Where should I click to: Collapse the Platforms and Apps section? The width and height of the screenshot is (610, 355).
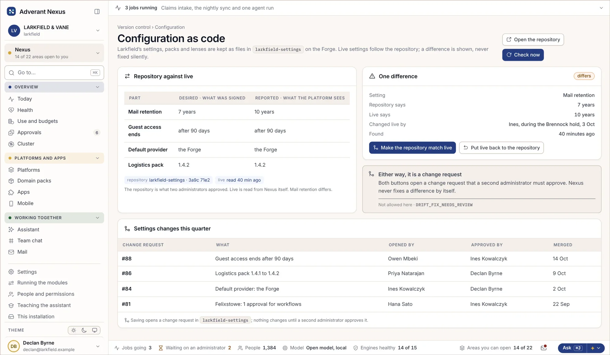[x=54, y=158]
